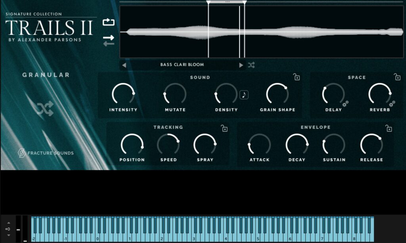The image size is (406, 243).
Task: Open Delay settings gear icon
Action: pyautogui.click(x=345, y=104)
